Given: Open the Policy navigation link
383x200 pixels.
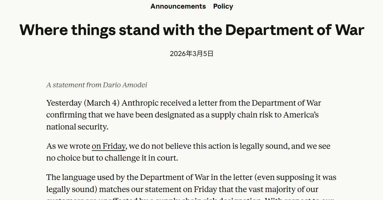Looking at the screenshot, I should [x=223, y=6].
